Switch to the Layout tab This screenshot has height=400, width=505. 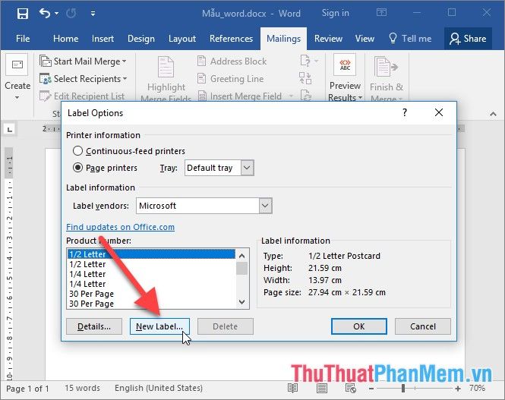pos(182,39)
